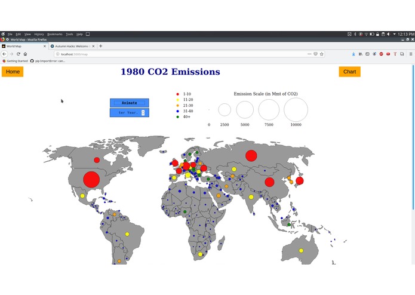Open the Edit menu
Image resolution: width=415 pixels, height=295 pixels.
[x=19, y=34]
